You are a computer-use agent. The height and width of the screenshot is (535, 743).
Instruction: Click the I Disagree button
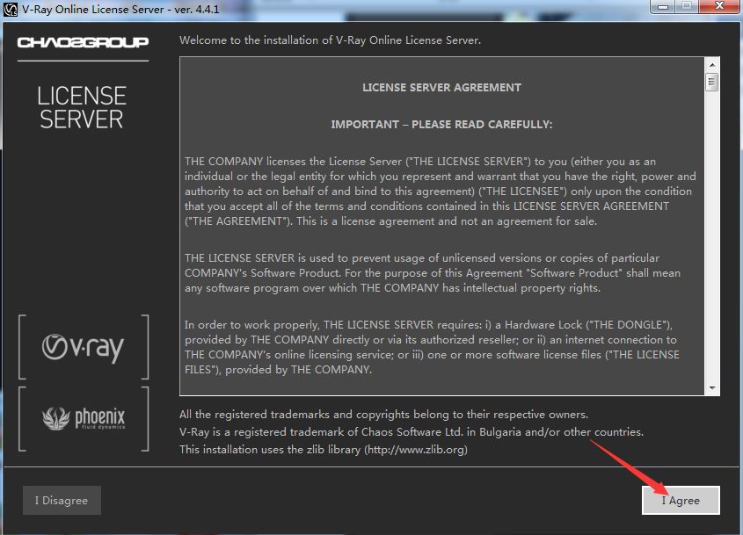point(62,500)
